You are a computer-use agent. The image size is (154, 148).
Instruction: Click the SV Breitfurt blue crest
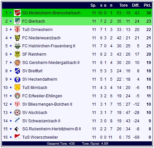click(x=17, y=71)
